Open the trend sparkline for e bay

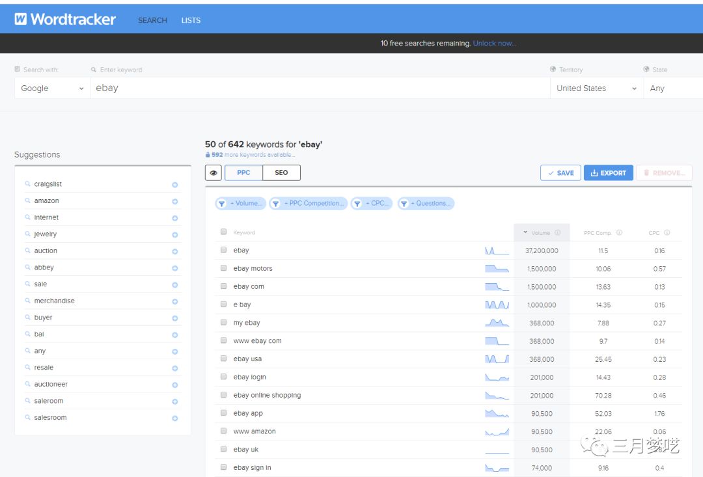coord(497,305)
